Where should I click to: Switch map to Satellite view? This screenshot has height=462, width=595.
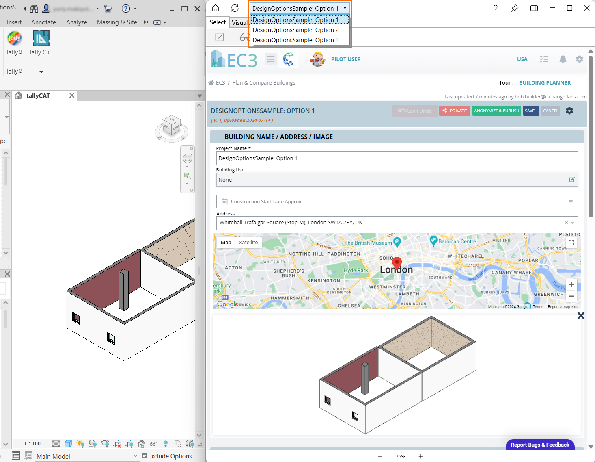tap(248, 243)
